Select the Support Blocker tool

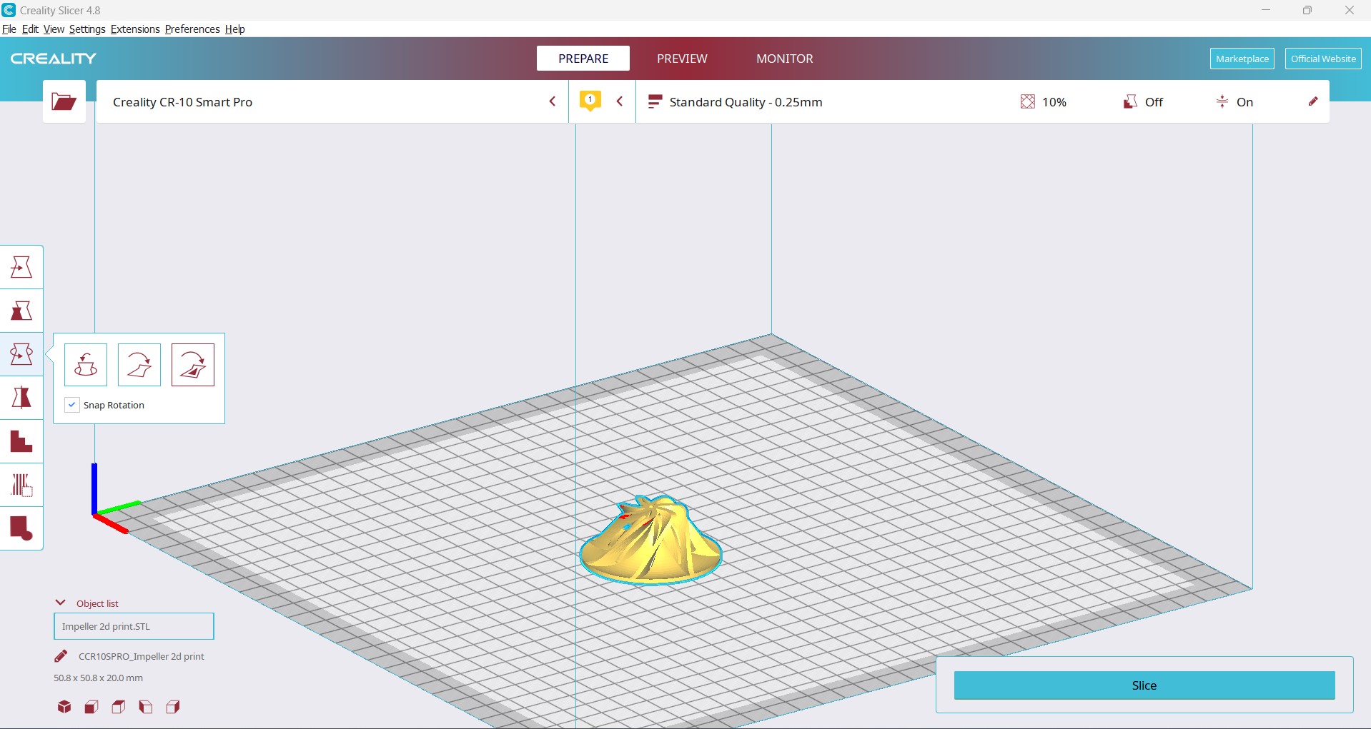[21, 485]
